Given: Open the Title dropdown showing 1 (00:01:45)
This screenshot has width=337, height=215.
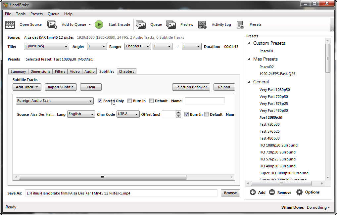Looking at the screenshot, I should (x=46, y=46).
